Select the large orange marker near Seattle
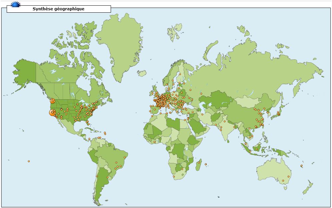Viewport: 332px width, 208px height. click(53, 101)
